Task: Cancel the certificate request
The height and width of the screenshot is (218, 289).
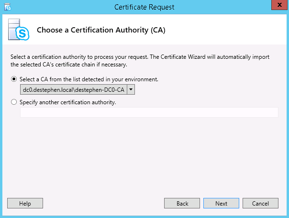Action: tap(260, 203)
